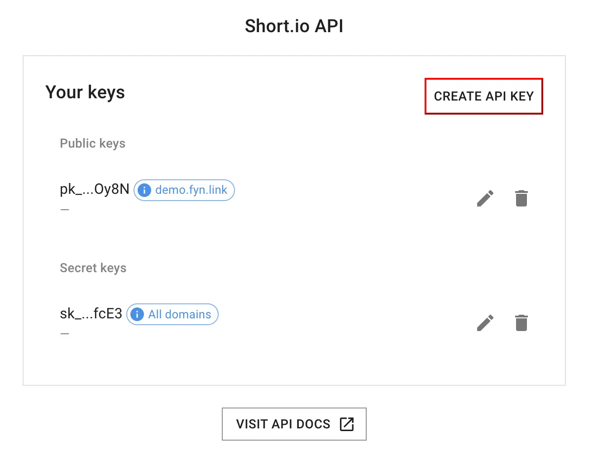Click the Secret keys section heading

coord(93,268)
